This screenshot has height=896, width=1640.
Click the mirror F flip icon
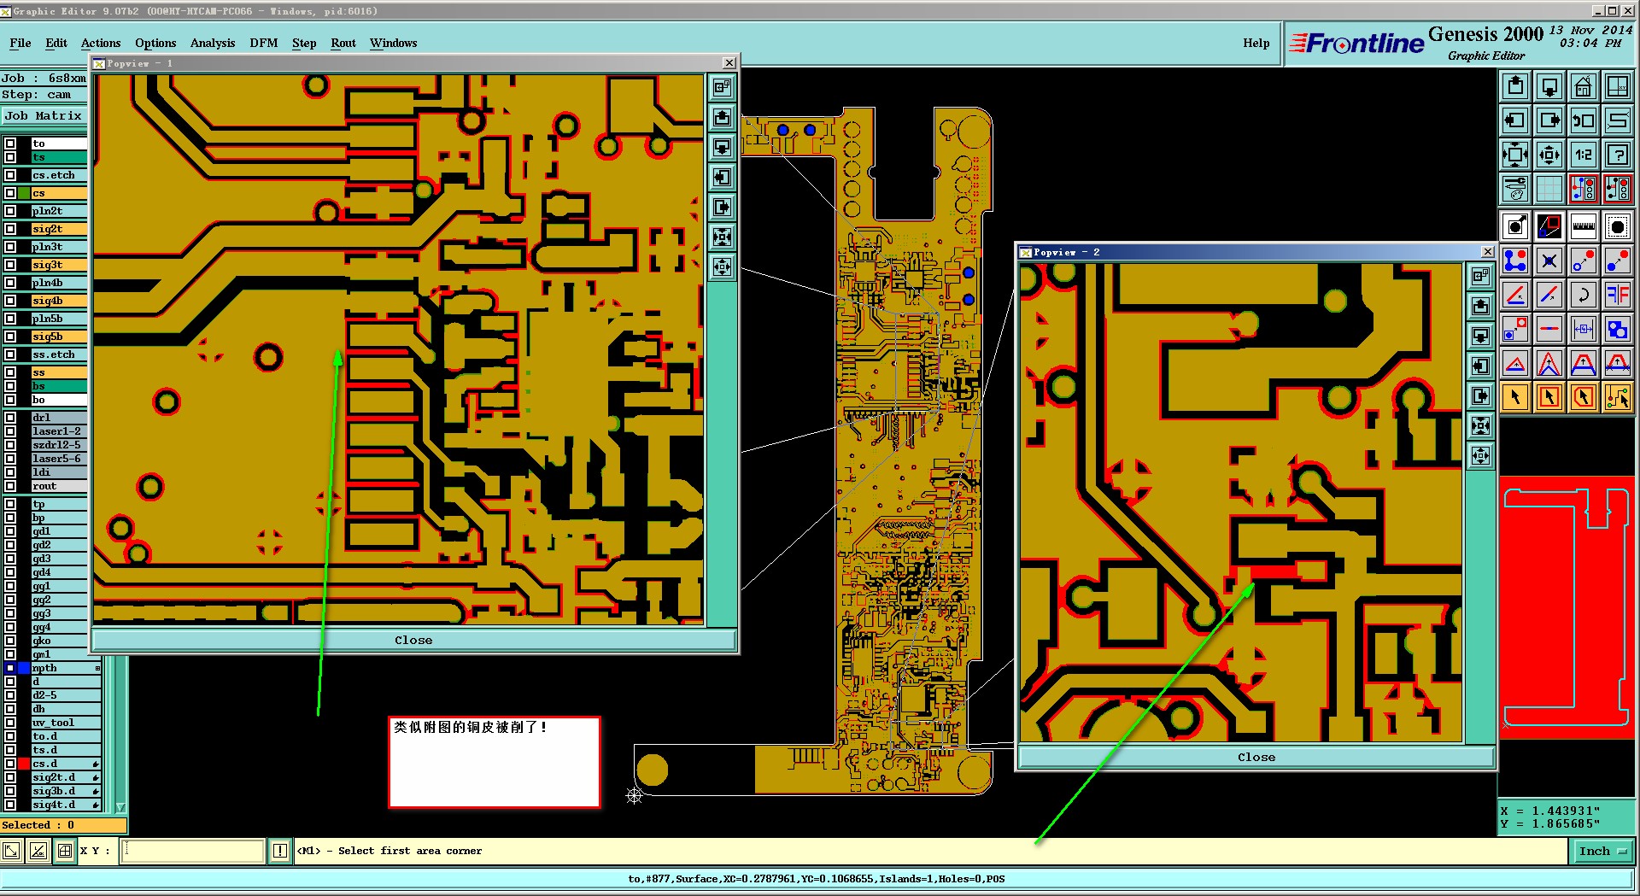1617,296
